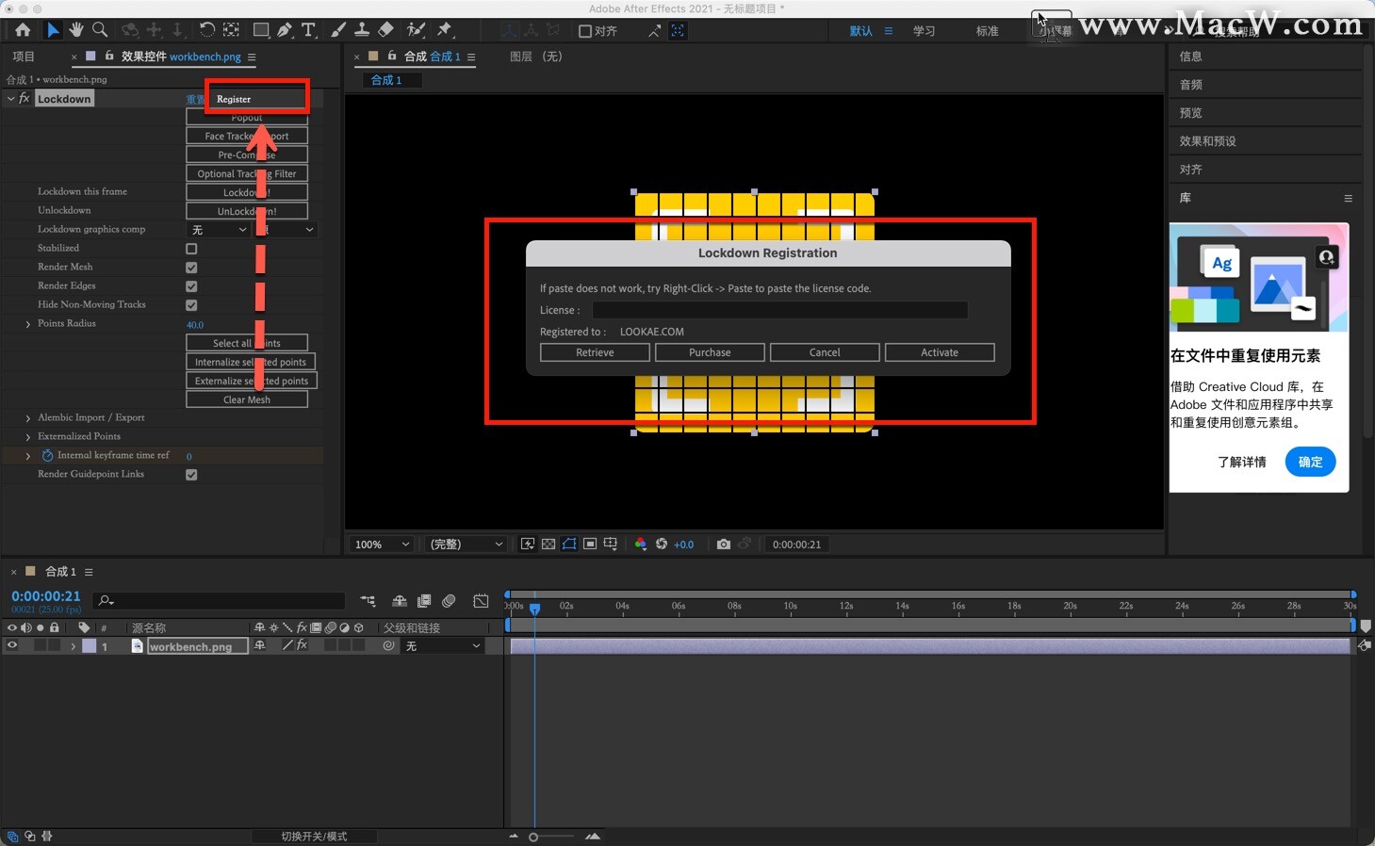
Task: Cancel the Lockdown Registration dialog
Action: pyautogui.click(x=825, y=352)
